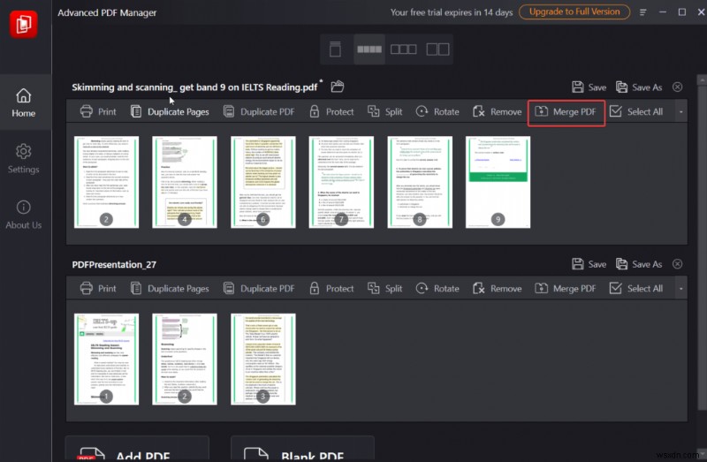Select page 4 thumbnail of Skimming PDF

185,182
